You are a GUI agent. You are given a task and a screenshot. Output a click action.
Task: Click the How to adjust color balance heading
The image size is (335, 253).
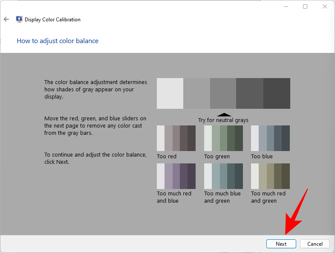[x=58, y=41]
